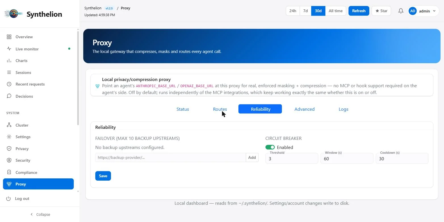
Task: Click the Compliance clipboard icon
Action: click(x=9, y=172)
